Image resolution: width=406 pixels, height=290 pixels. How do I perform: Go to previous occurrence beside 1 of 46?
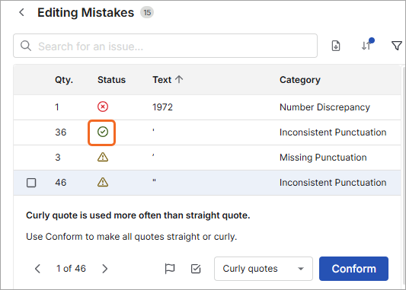coord(37,269)
